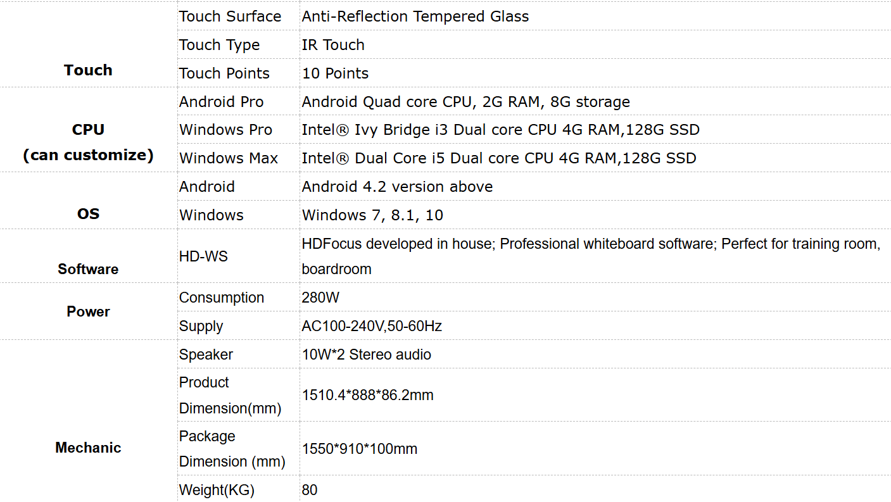The height and width of the screenshot is (502, 891).
Task: Click the Windows Pro CPU description
Action: (501, 130)
